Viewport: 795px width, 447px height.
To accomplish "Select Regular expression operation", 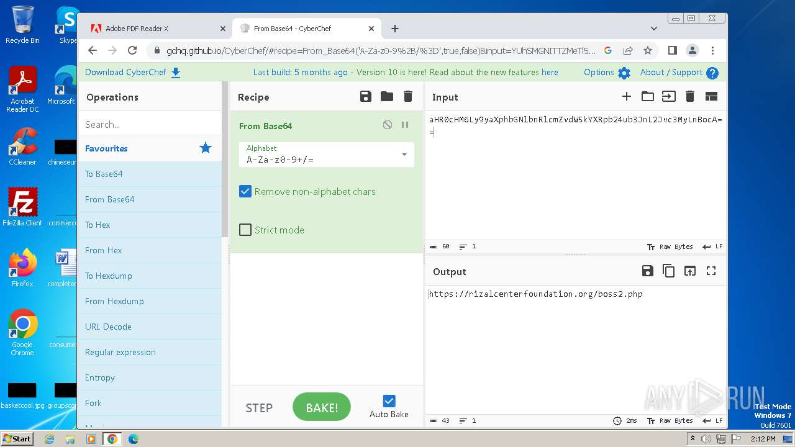I will point(150,352).
